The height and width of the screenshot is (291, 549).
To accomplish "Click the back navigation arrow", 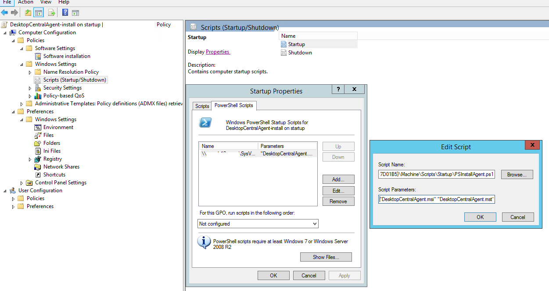I will coord(5,12).
